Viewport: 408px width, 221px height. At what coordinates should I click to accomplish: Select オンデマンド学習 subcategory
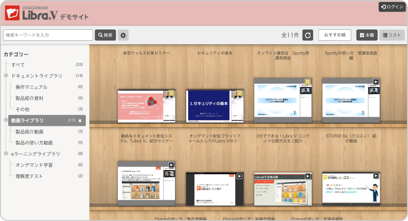coord(34,165)
